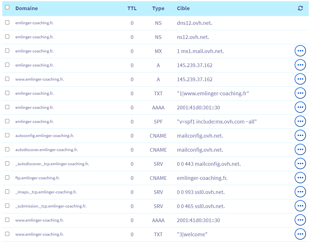
Task: Open actions for _autodiscover SRV record
Action: point(300,164)
